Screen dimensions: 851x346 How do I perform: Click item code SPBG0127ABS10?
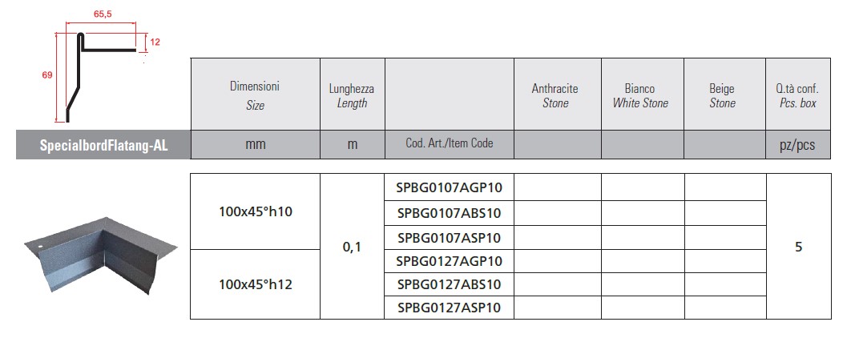click(450, 284)
